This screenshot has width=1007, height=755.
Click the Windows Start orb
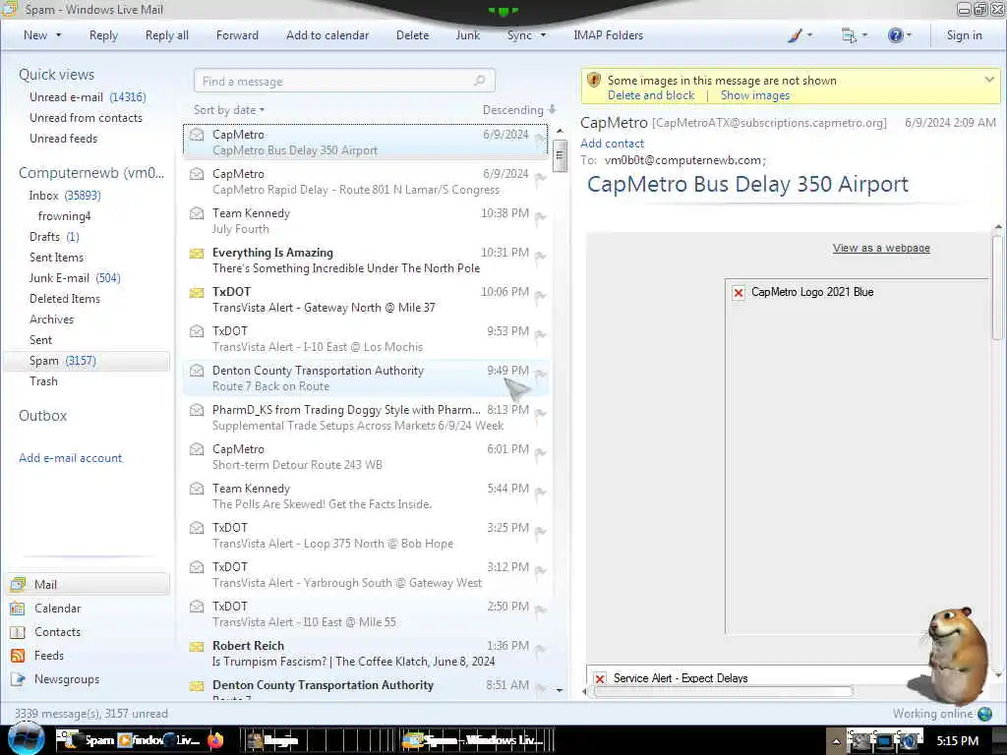26,738
